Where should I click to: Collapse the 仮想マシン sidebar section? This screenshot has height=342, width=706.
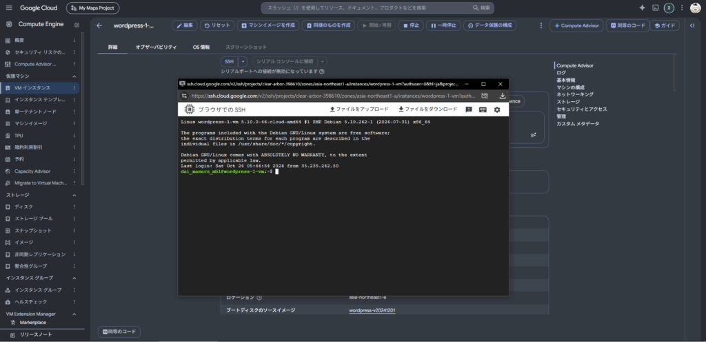tap(74, 76)
